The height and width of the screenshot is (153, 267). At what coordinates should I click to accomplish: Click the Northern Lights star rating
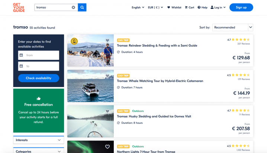click(241, 146)
